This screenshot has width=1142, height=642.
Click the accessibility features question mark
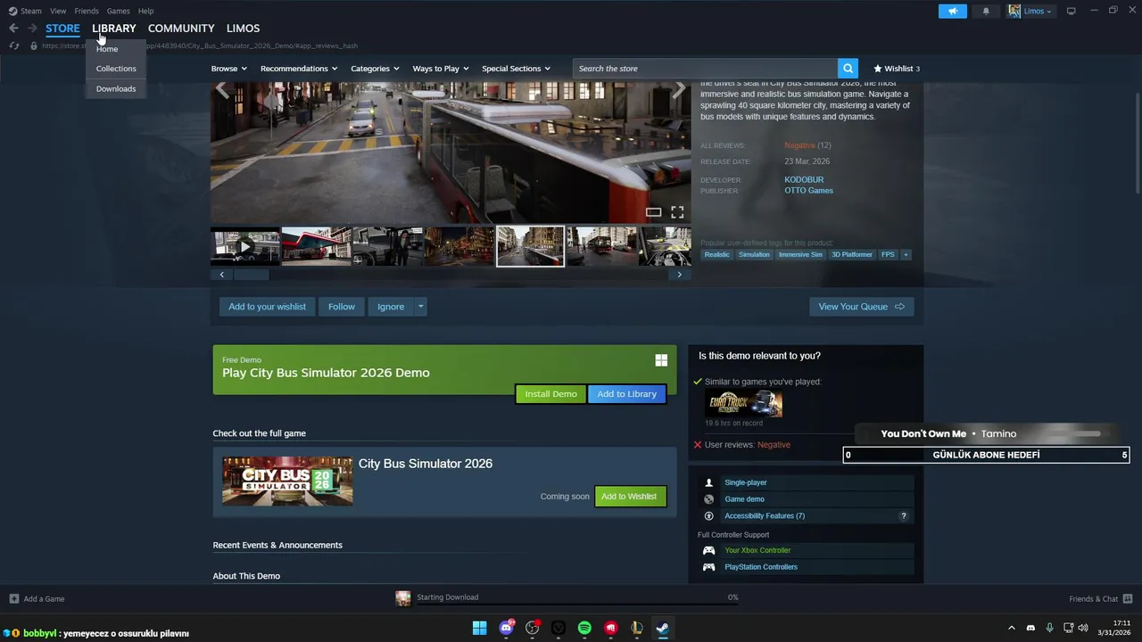903,516
